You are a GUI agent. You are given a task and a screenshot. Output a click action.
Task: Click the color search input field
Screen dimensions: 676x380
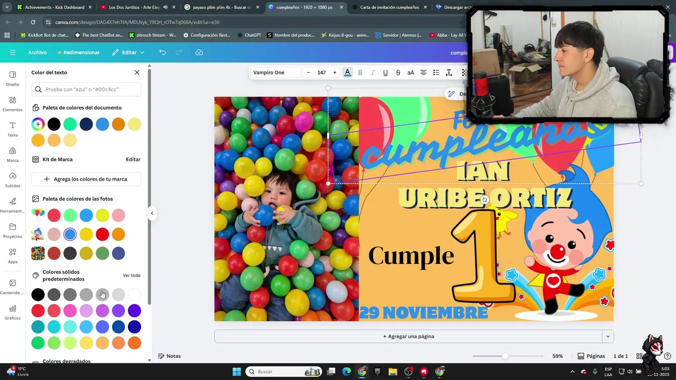[86, 89]
